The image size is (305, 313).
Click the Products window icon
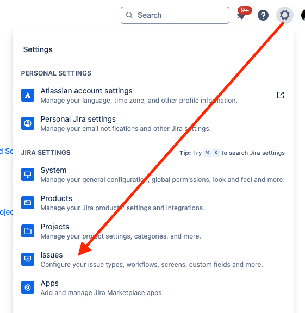[x=28, y=203]
